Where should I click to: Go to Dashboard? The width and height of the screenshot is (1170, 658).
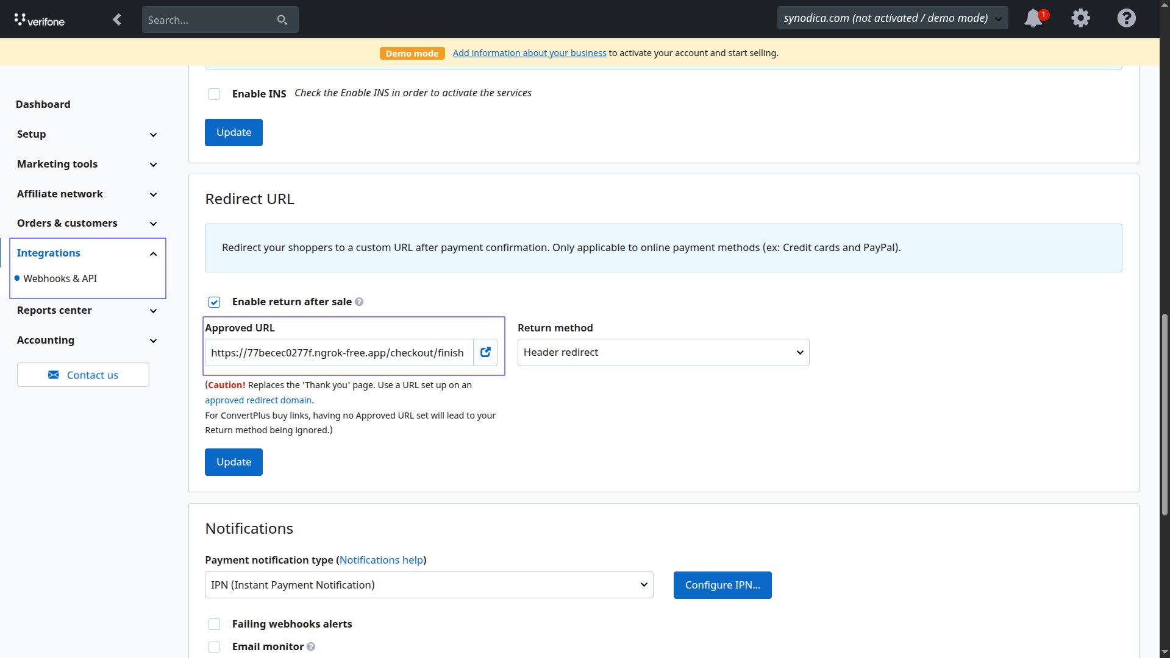point(43,104)
